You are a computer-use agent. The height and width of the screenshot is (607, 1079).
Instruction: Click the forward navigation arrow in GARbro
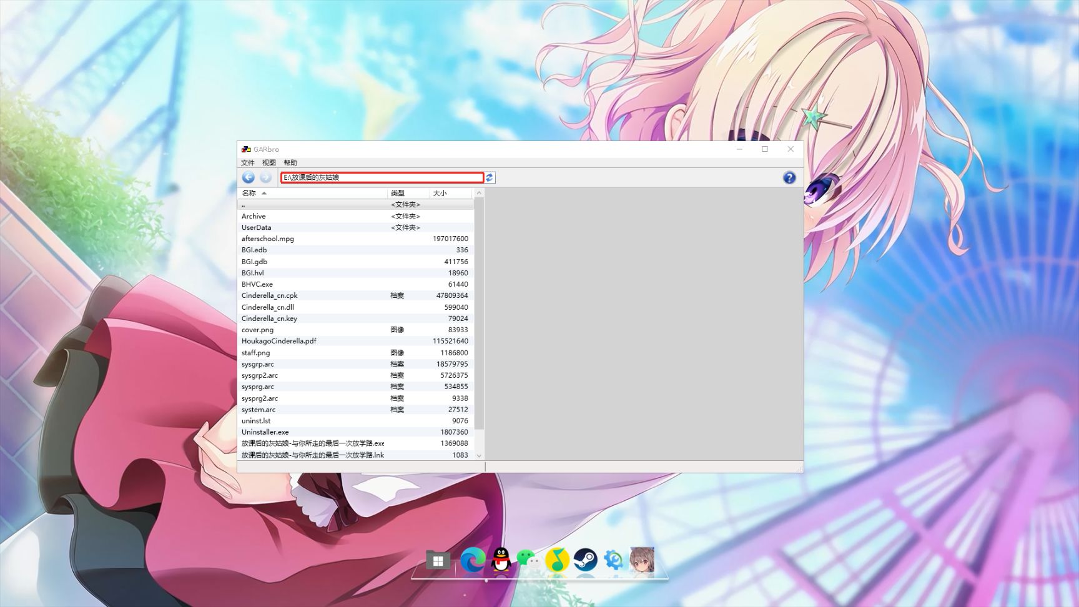point(265,177)
